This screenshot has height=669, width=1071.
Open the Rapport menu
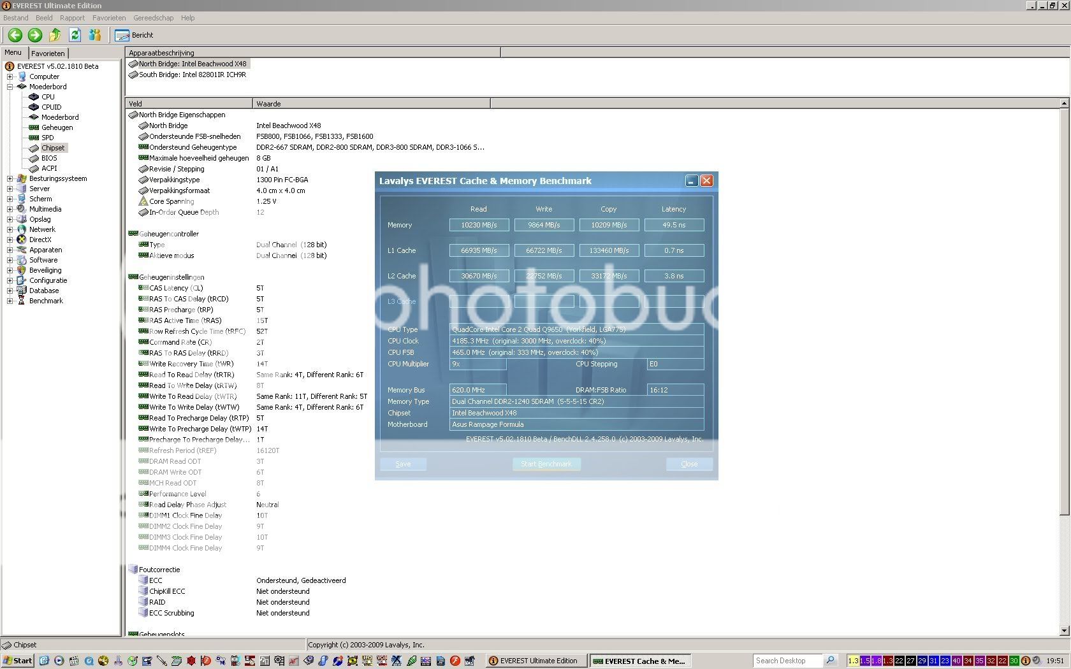pyautogui.click(x=72, y=18)
